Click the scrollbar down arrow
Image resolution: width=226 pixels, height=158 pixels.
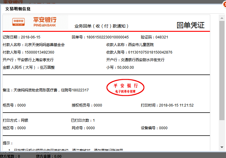[222, 147]
